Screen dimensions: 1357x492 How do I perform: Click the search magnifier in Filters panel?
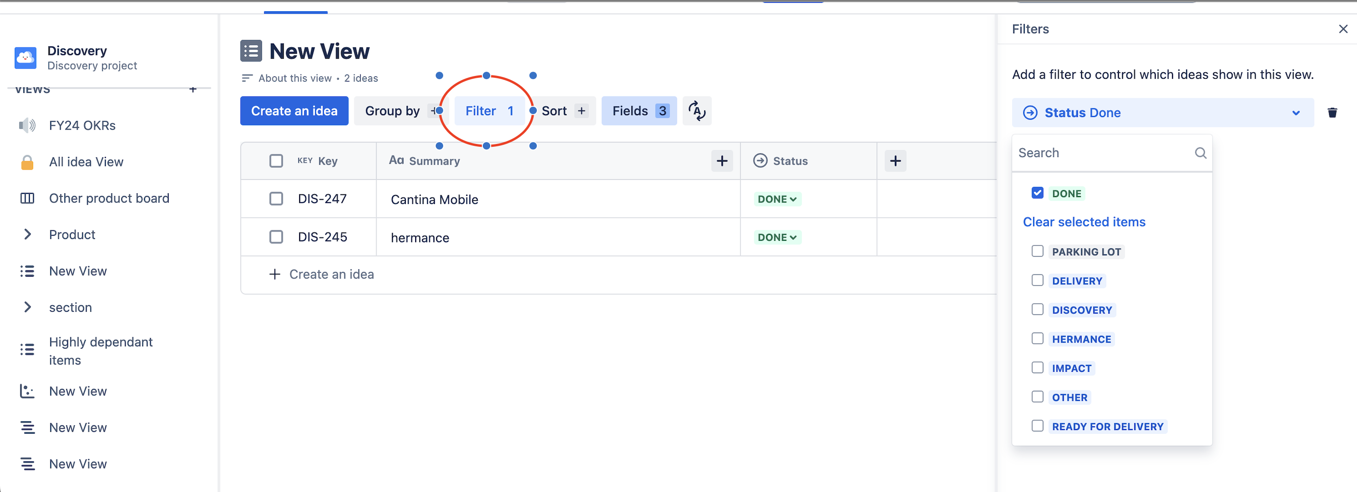pyautogui.click(x=1200, y=153)
